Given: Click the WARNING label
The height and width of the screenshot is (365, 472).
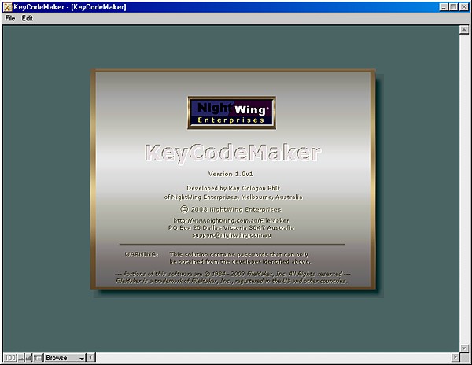Looking at the screenshot, I should tap(141, 254).
